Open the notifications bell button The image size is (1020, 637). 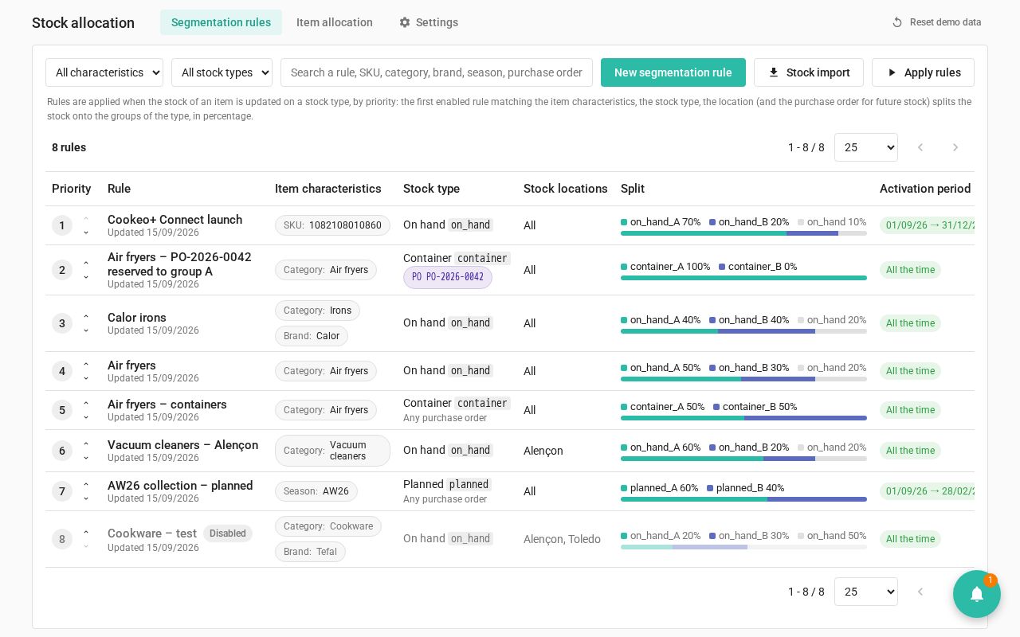[977, 594]
